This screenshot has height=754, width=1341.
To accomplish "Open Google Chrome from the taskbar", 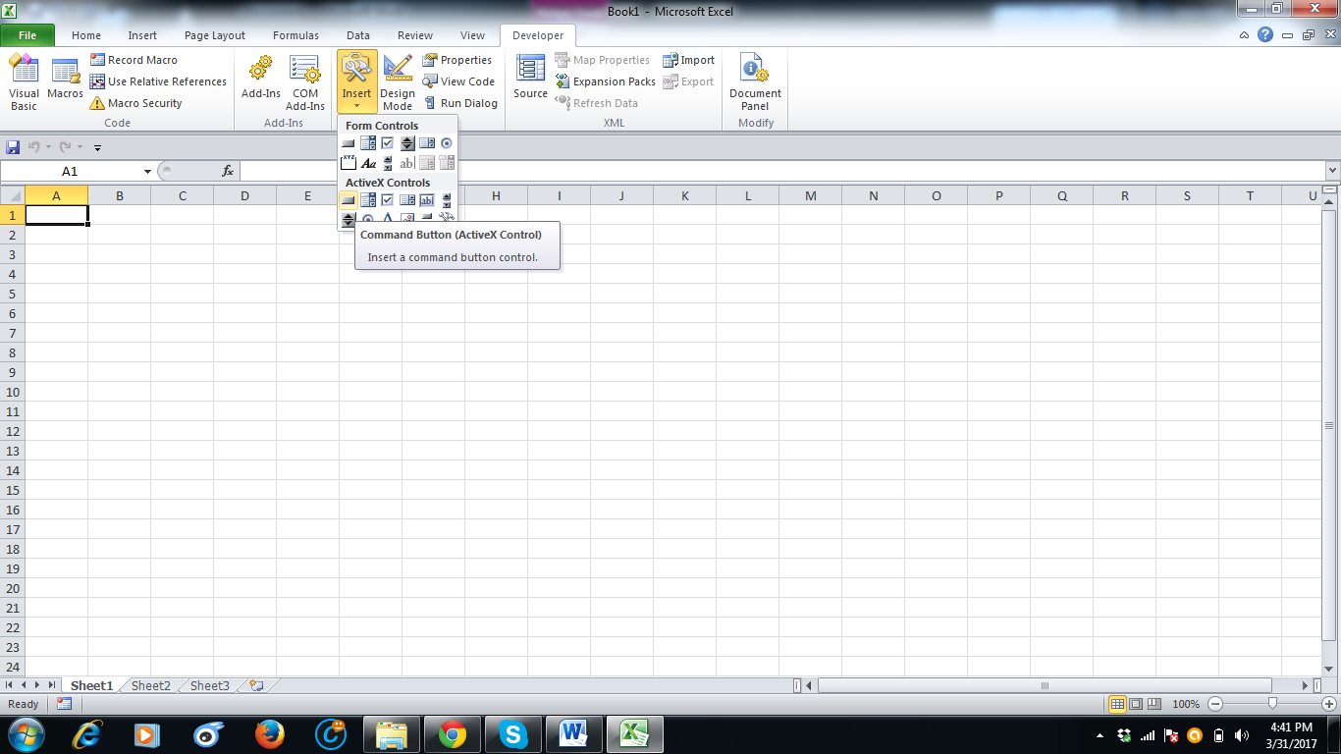I will point(453,733).
